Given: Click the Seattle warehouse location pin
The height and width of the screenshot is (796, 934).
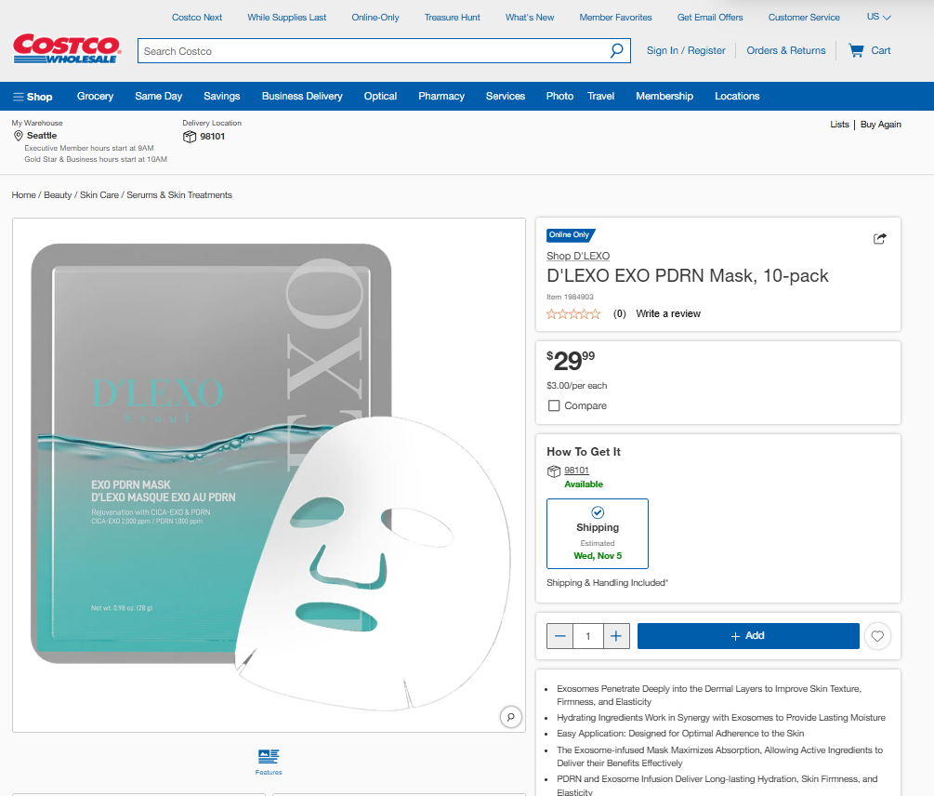Looking at the screenshot, I should [18, 136].
